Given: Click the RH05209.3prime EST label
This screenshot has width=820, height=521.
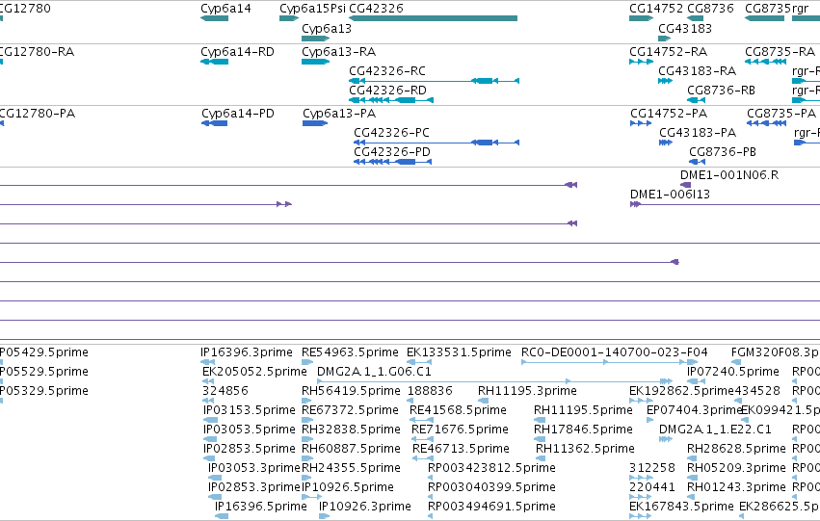Looking at the screenshot, I should tap(736, 468).
